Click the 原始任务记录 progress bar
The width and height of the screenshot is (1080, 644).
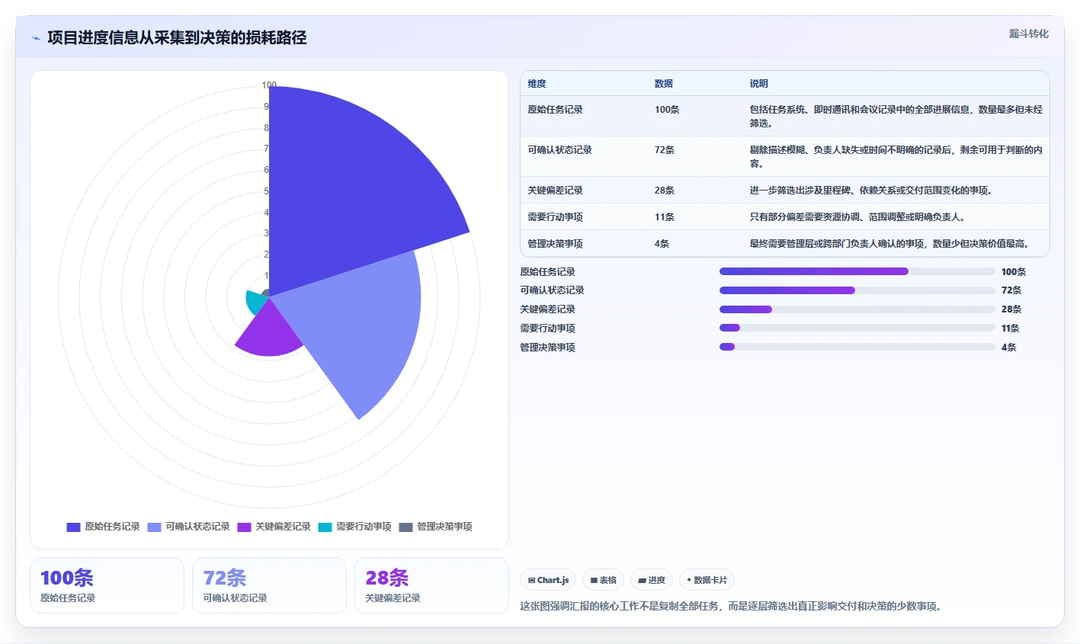click(x=857, y=271)
